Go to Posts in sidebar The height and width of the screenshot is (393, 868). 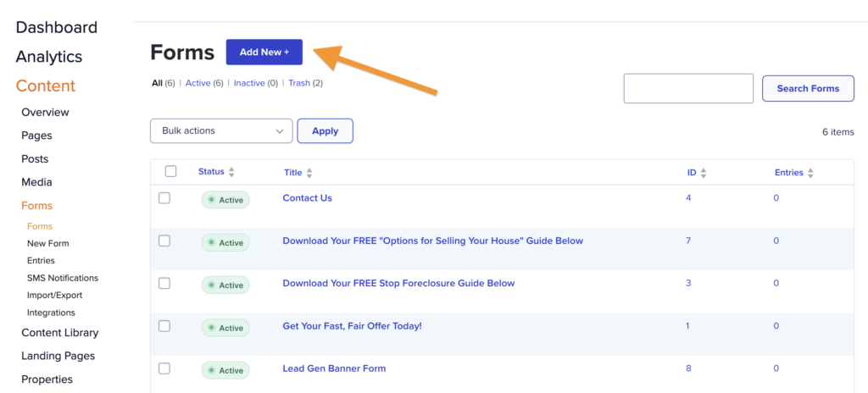click(35, 159)
